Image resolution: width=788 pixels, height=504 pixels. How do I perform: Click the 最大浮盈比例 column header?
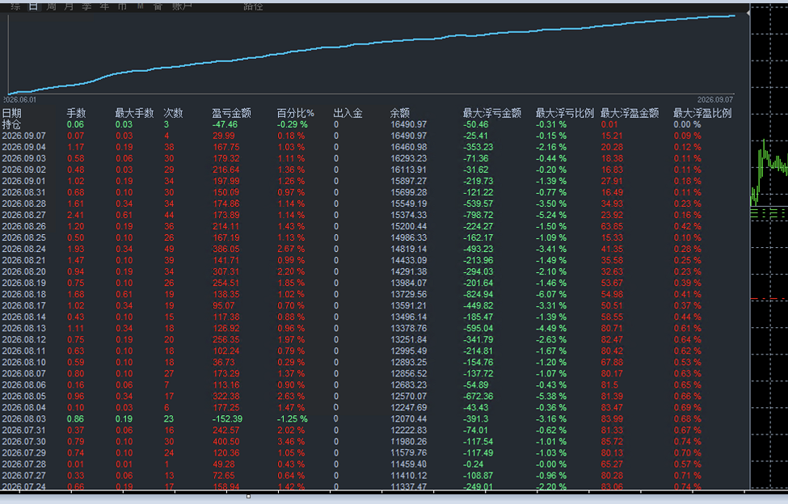coord(702,113)
